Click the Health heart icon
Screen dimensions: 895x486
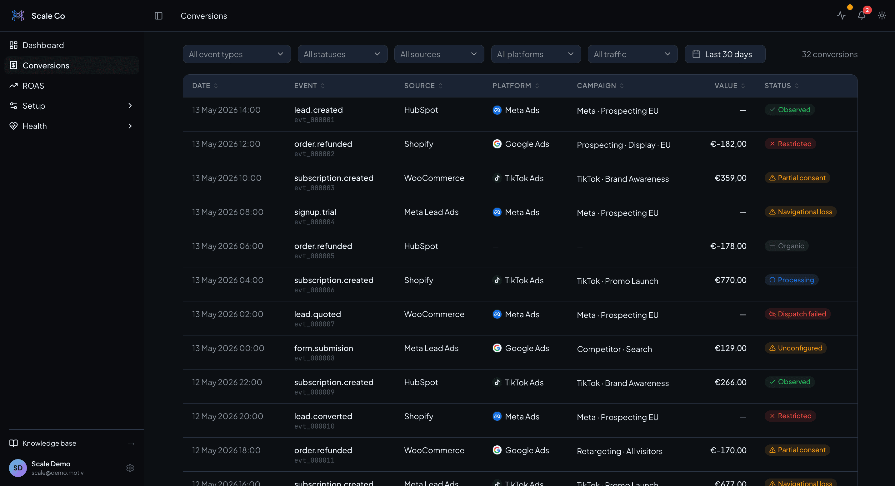tap(13, 126)
